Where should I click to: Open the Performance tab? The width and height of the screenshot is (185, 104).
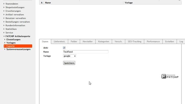pyautogui.click(x=153, y=42)
